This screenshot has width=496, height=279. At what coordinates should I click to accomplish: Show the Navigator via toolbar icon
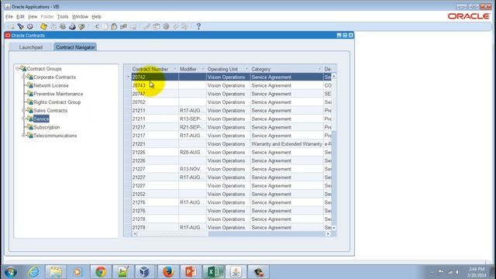tap(30, 26)
